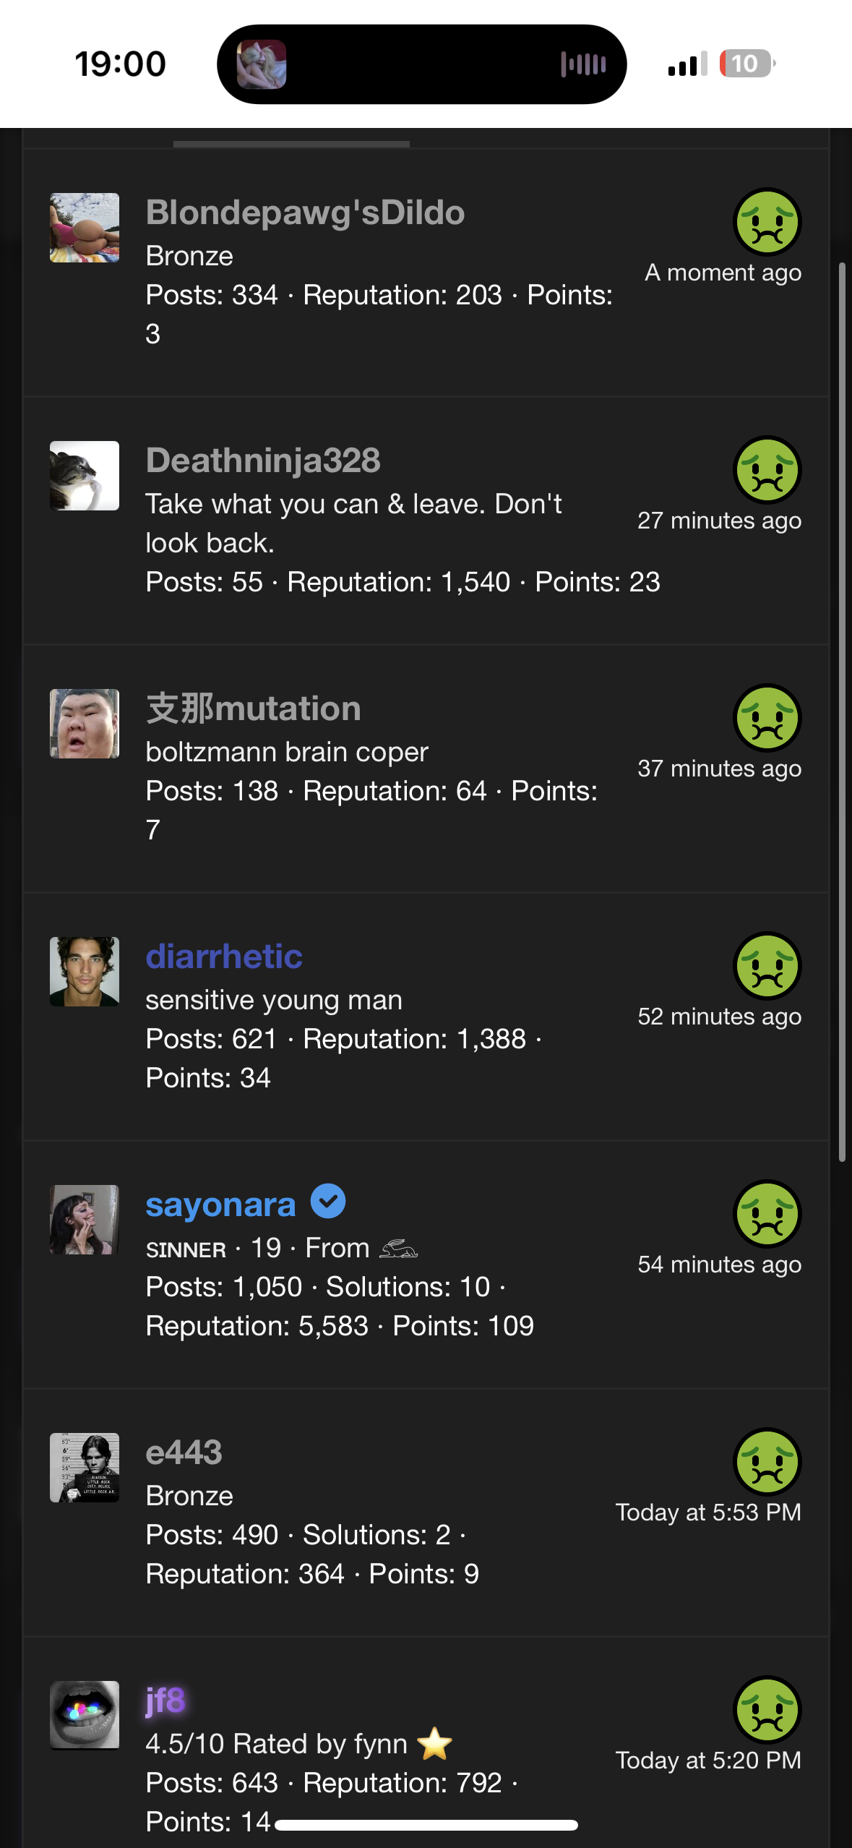This screenshot has height=1848, width=852.
Task: Open sayonara's user profile link
Action: coord(220,1205)
